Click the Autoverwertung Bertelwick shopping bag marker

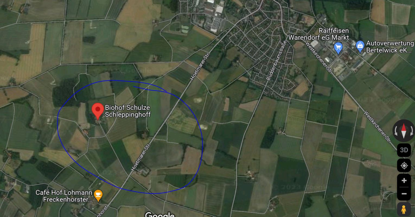[360, 47]
